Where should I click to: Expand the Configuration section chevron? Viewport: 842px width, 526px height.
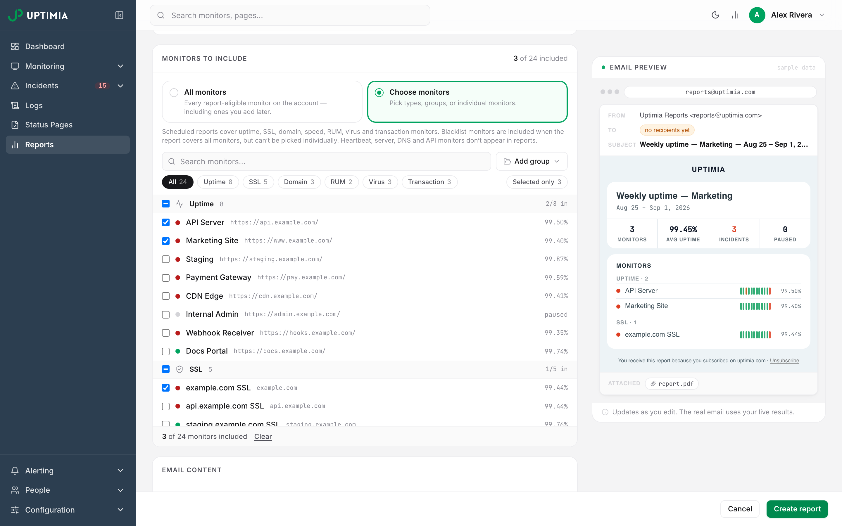tap(120, 510)
